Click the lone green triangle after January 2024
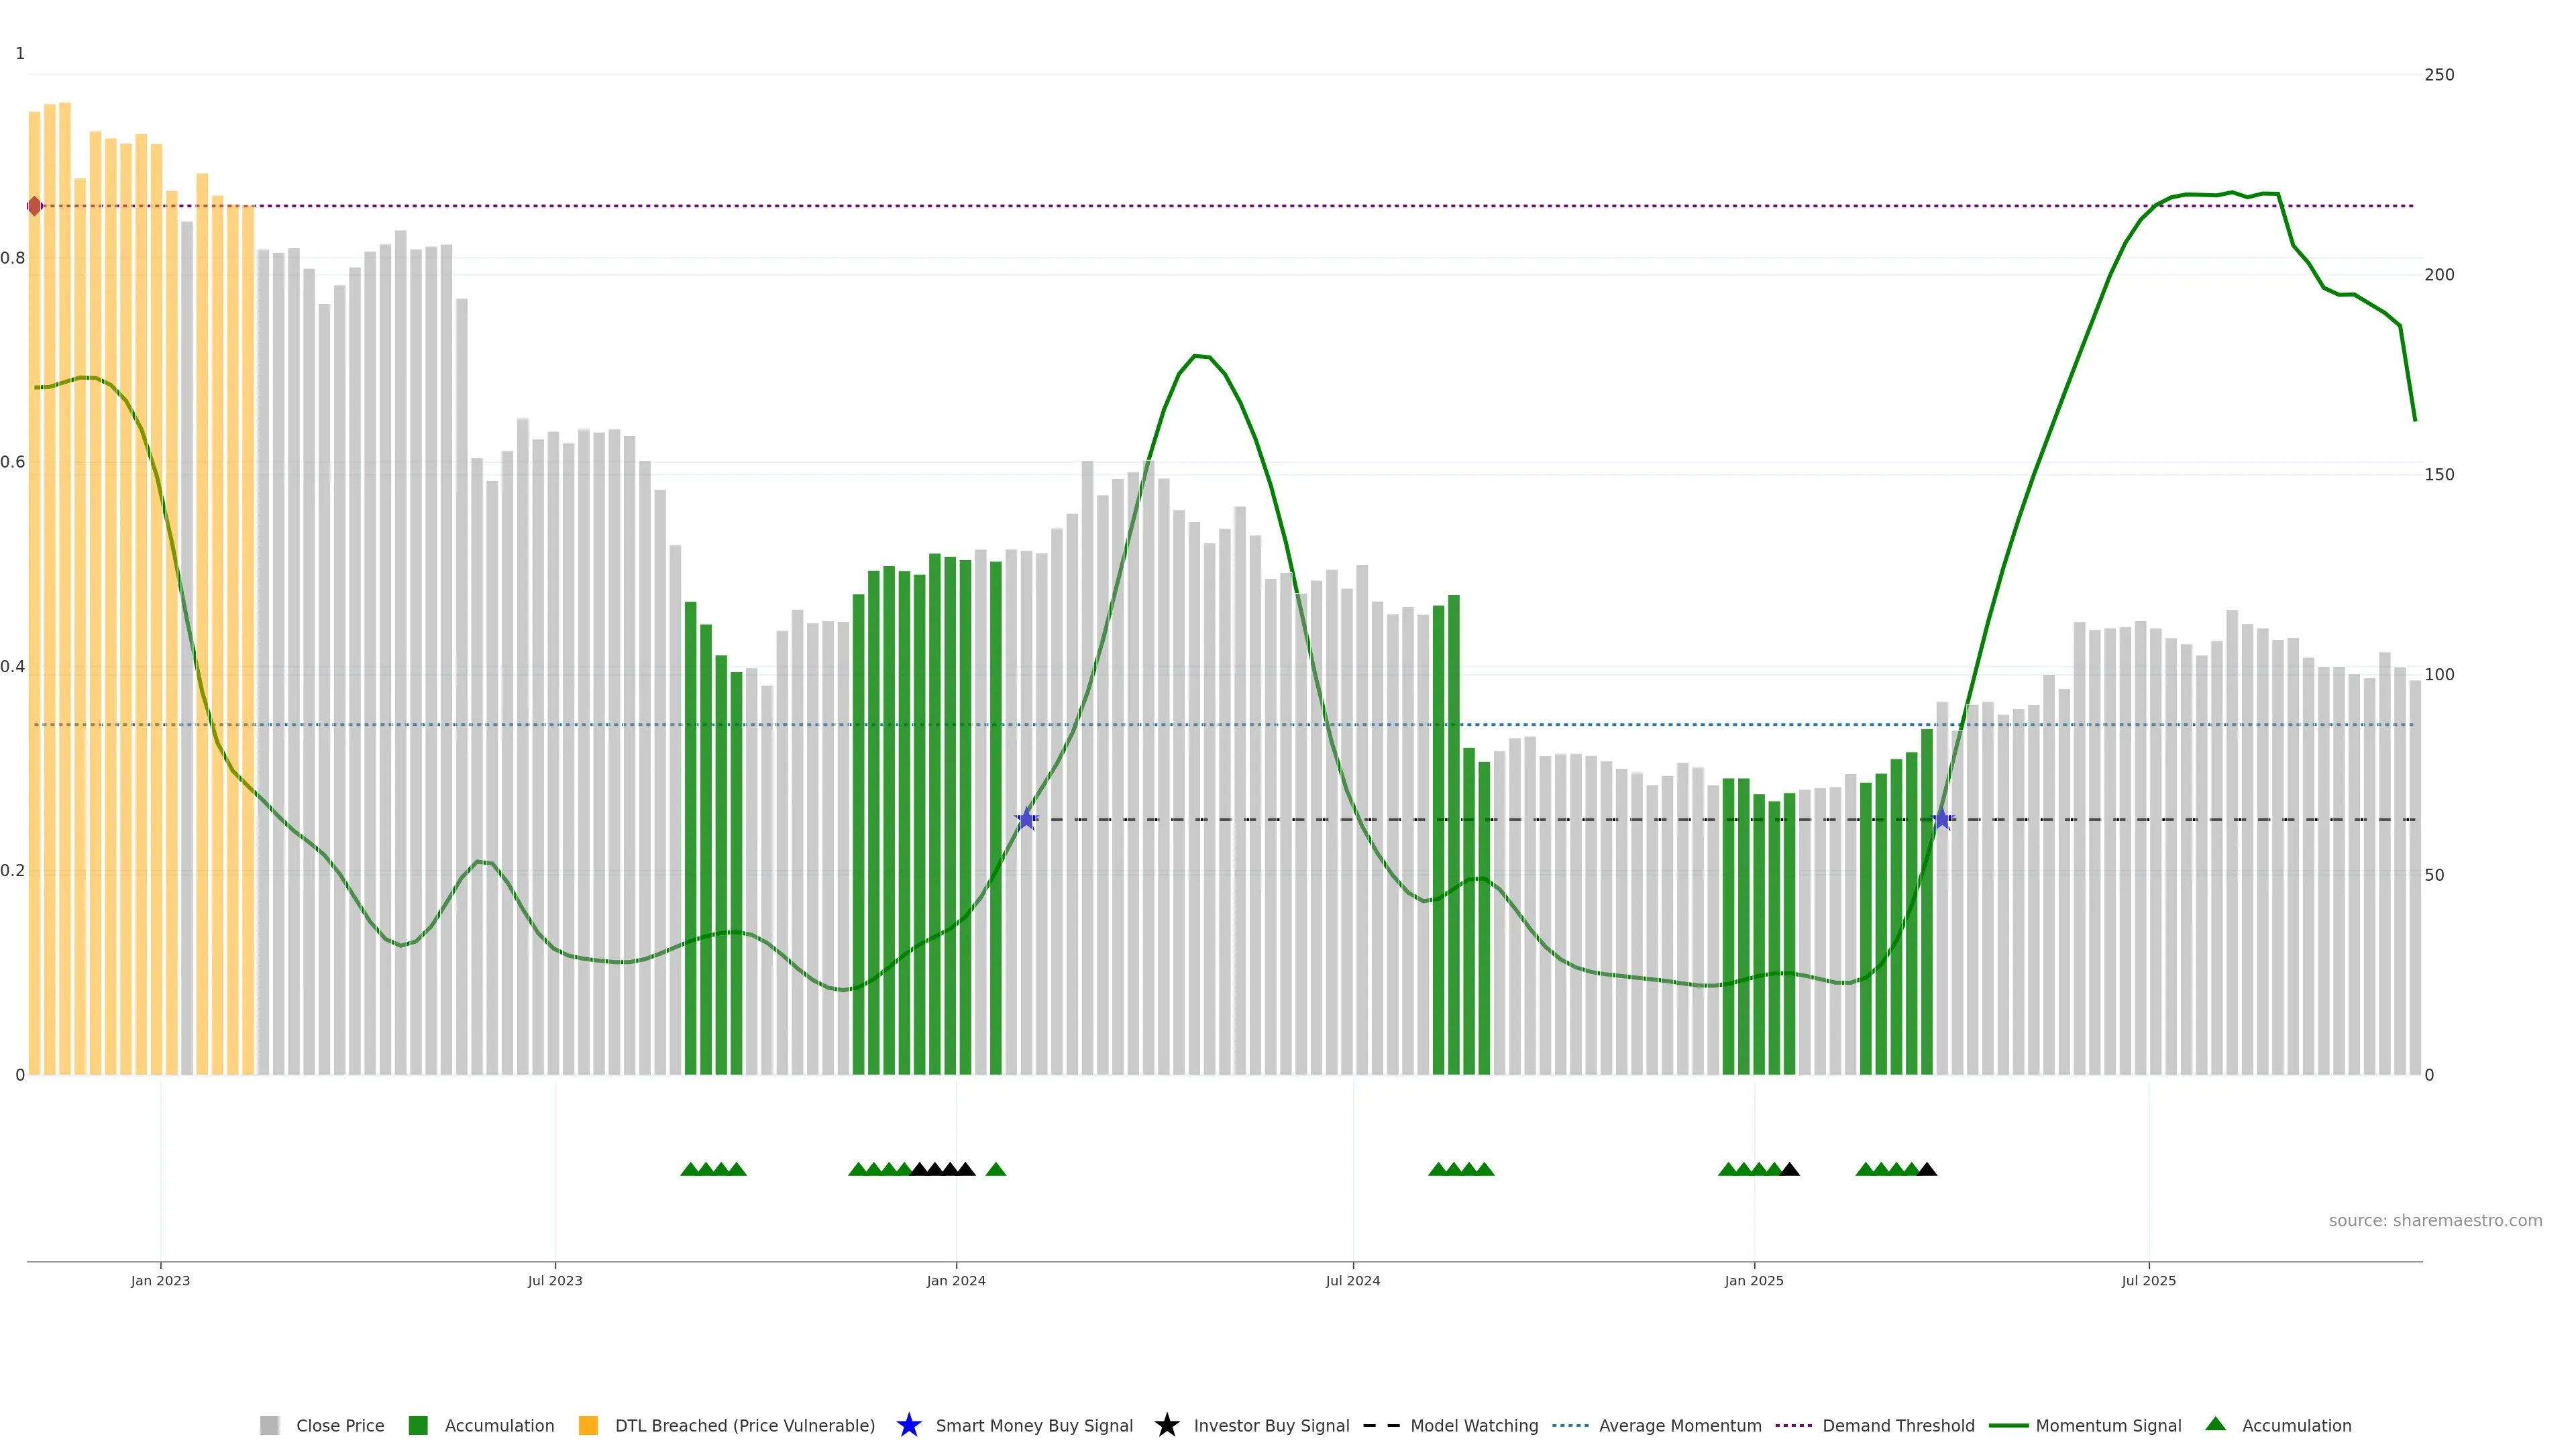Screen dimensions: 2576x1449 pyautogui.click(x=995, y=1169)
